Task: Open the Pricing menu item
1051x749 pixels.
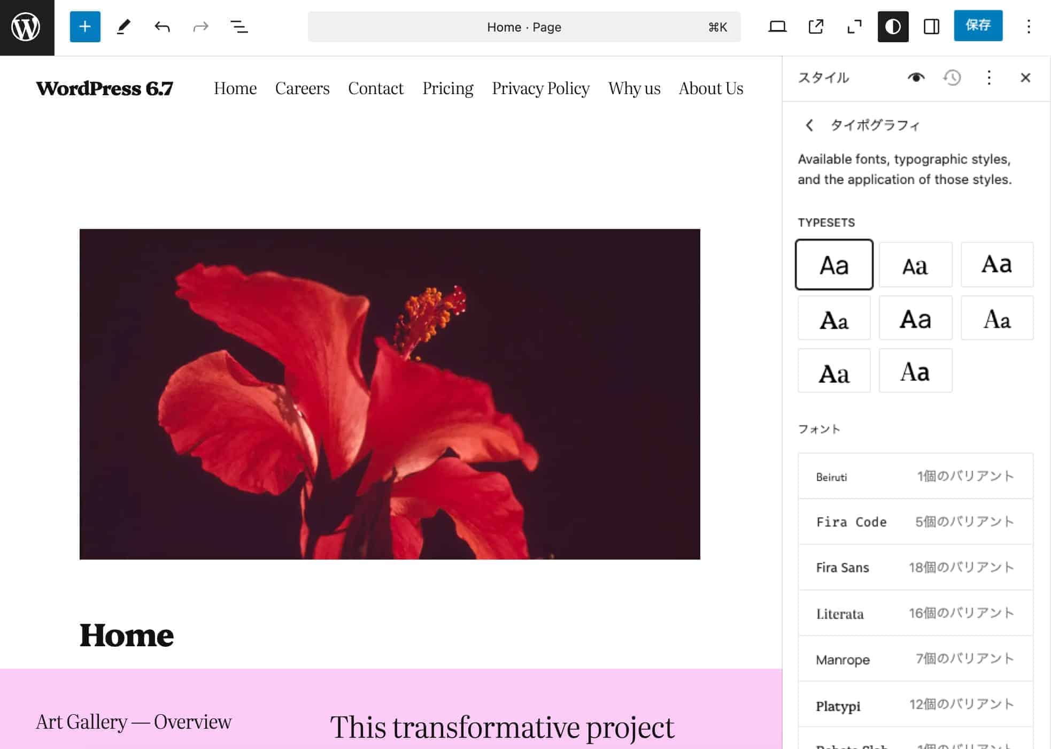Action: tap(448, 88)
